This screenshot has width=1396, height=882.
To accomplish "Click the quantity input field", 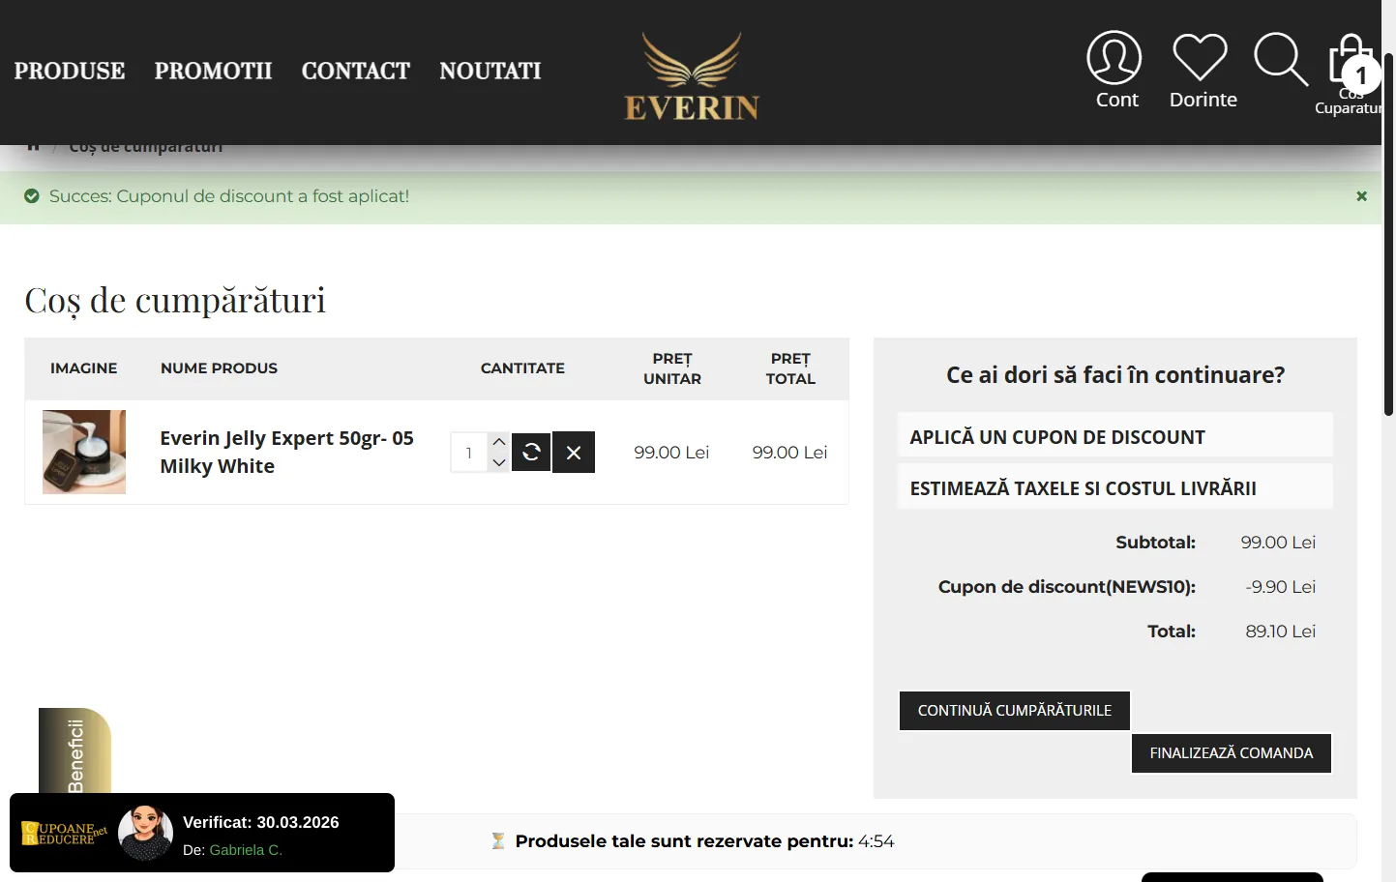I will pos(469,453).
